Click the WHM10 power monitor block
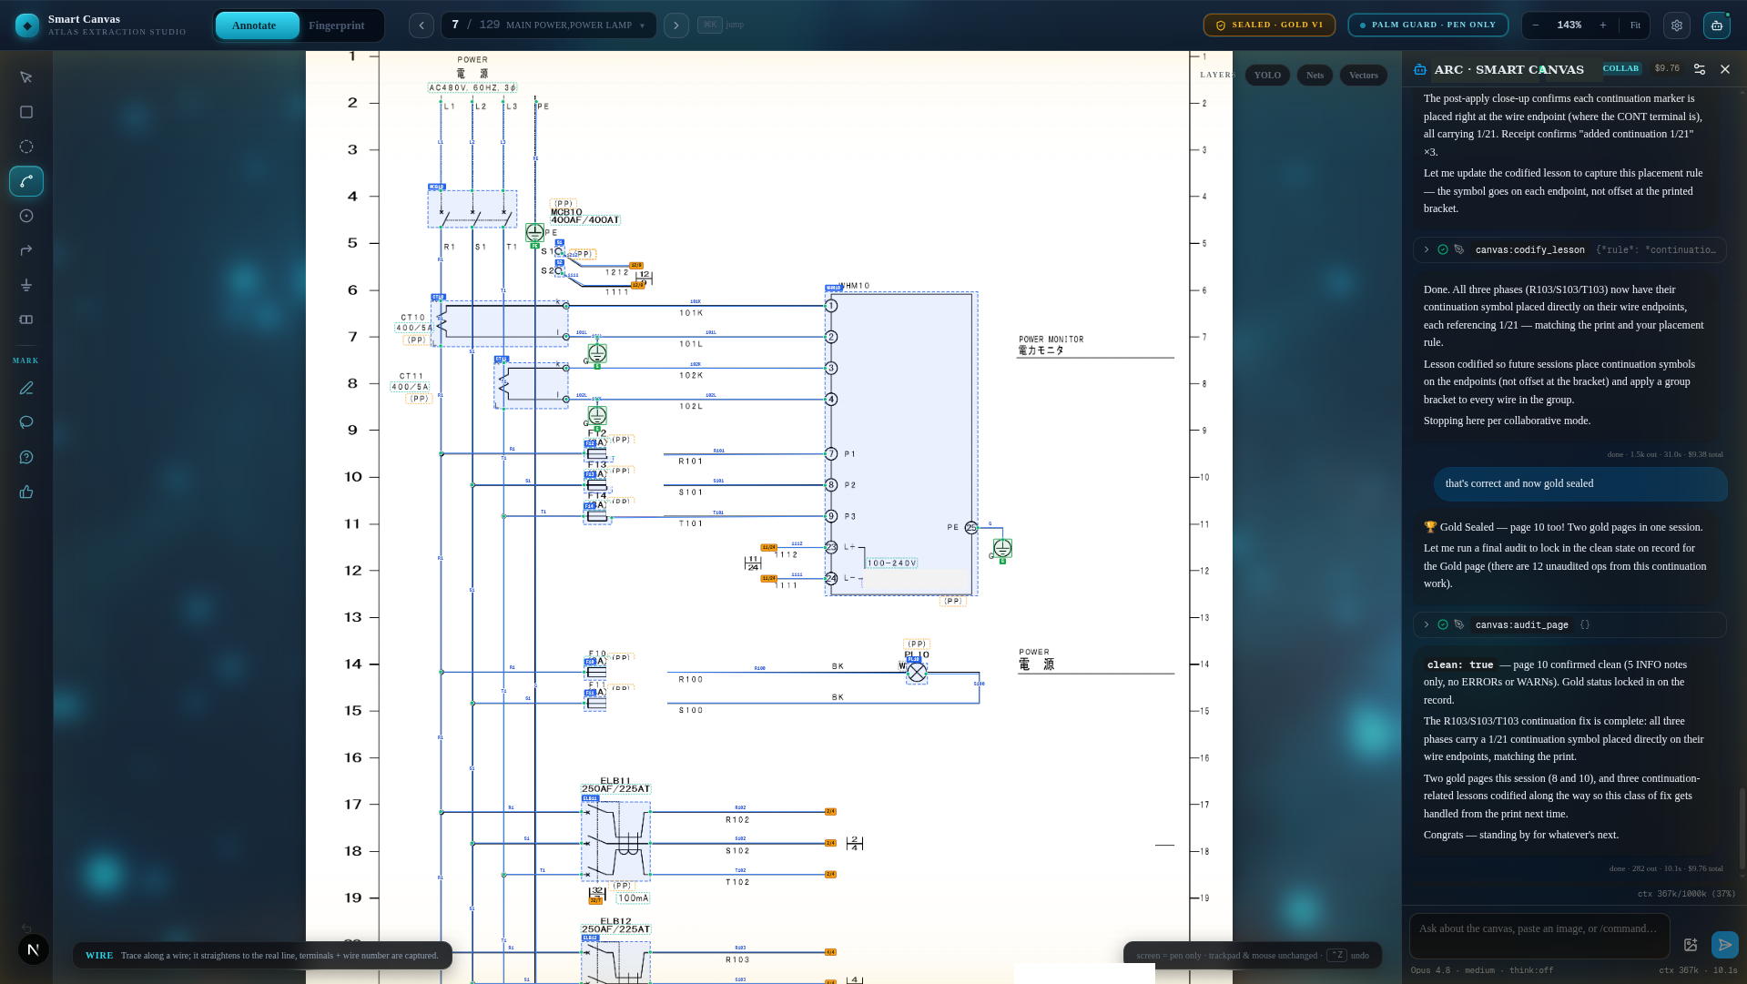The height and width of the screenshot is (984, 1747). click(901, 443)
